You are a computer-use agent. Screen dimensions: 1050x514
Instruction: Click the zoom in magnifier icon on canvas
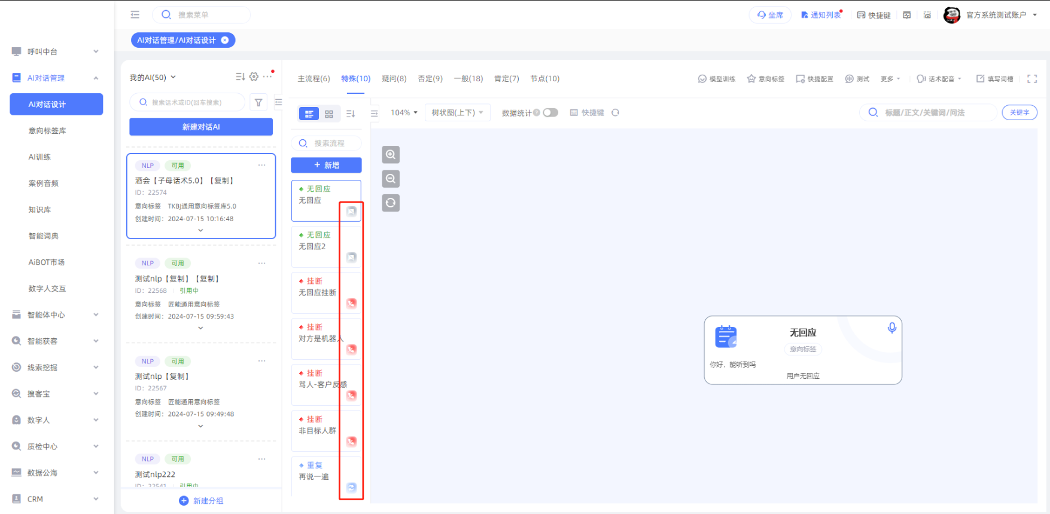click(391, 155)
